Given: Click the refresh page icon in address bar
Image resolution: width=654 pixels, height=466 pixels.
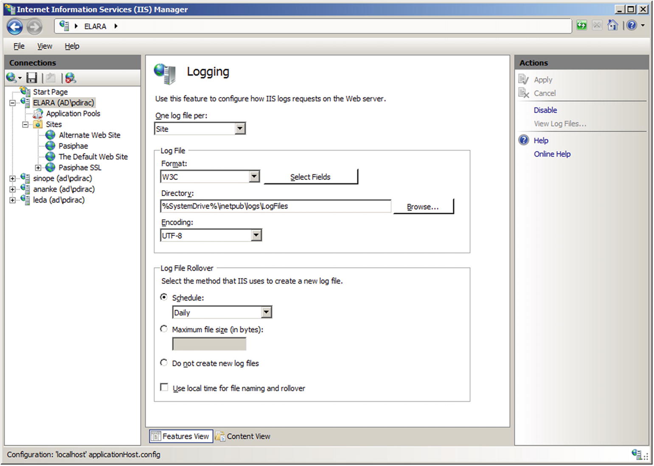Looking at the screenshot, I should pos(581,25).
